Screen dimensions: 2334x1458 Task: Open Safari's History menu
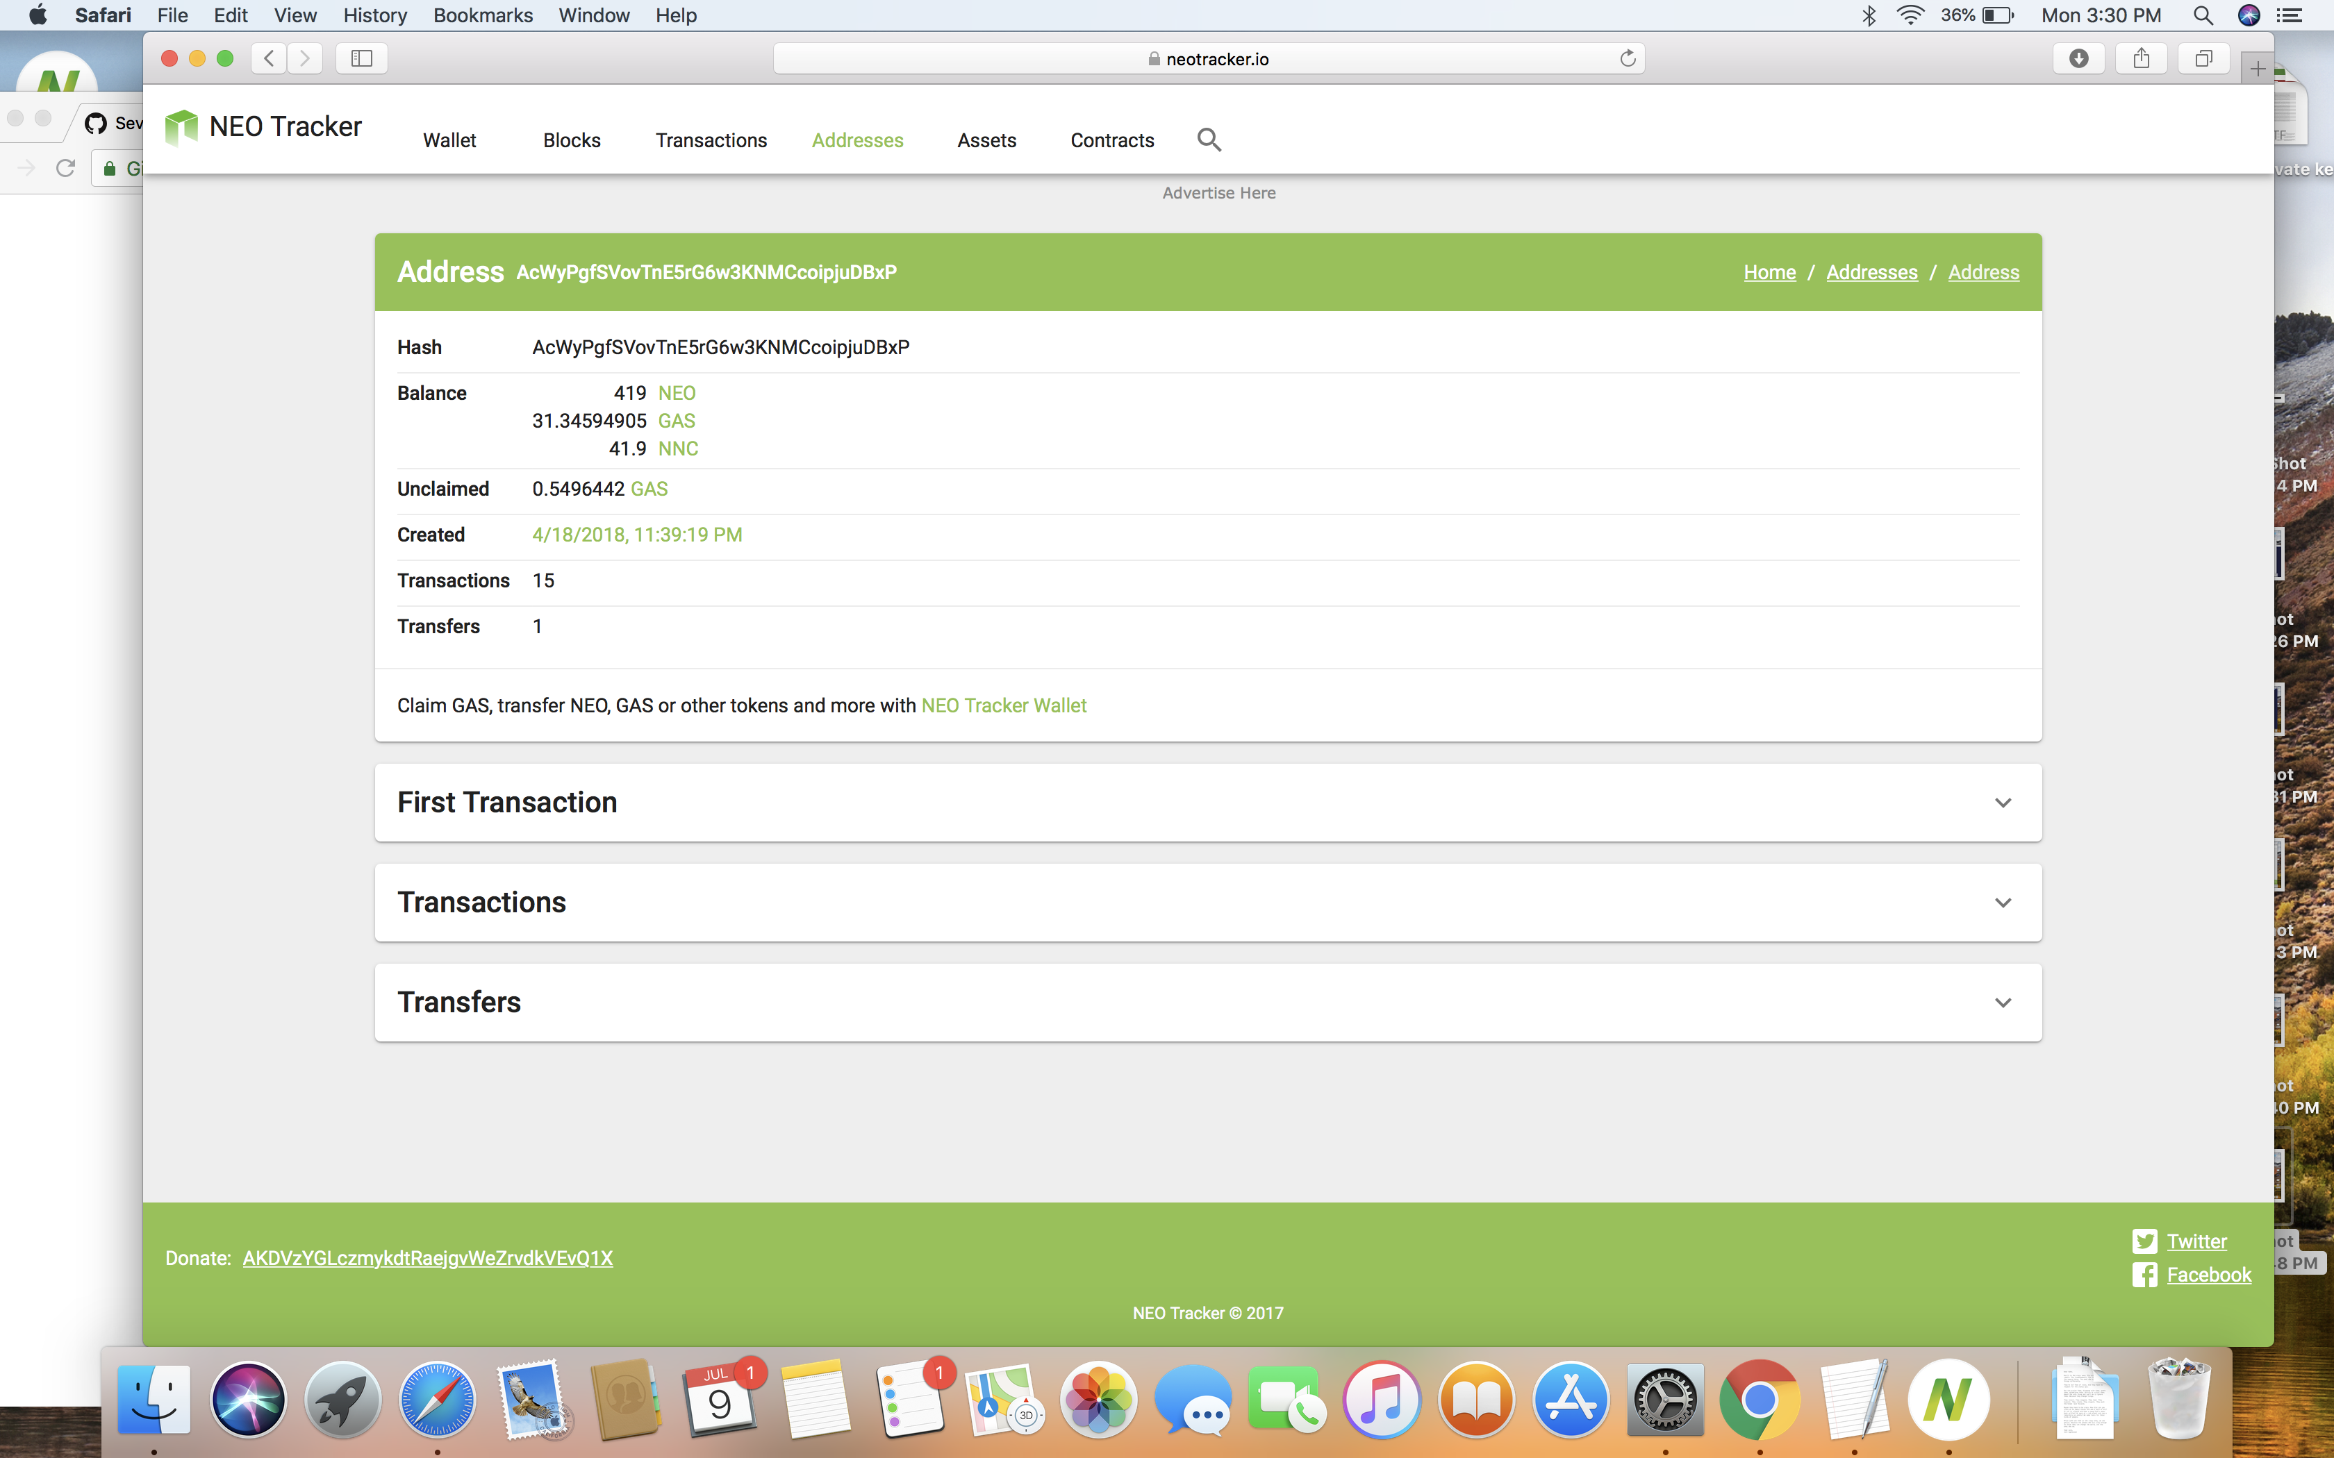click(375, 15)
